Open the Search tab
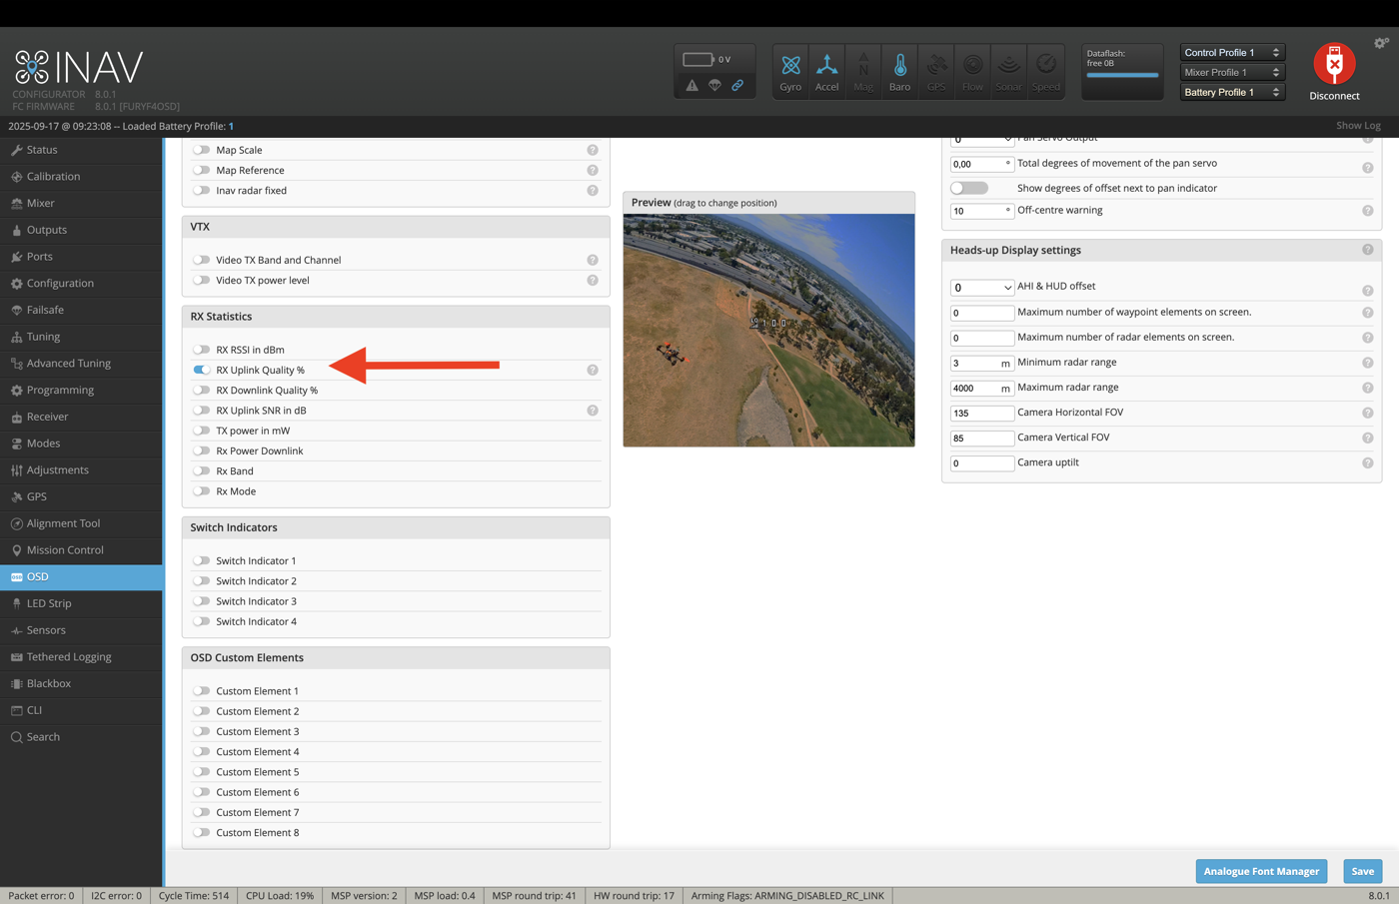 pos(81,736)
